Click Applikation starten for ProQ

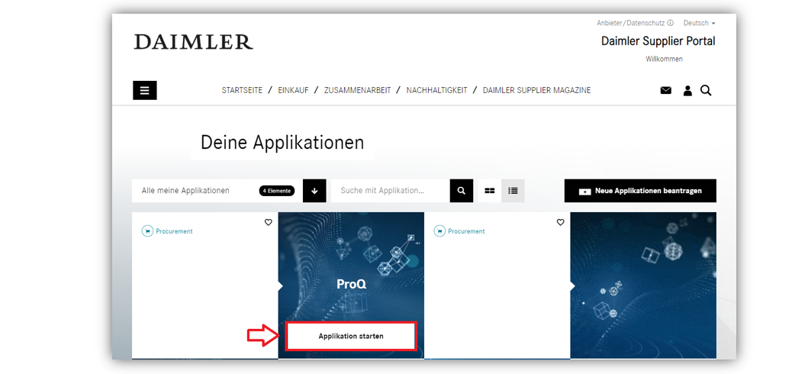(x=350, y=337)
